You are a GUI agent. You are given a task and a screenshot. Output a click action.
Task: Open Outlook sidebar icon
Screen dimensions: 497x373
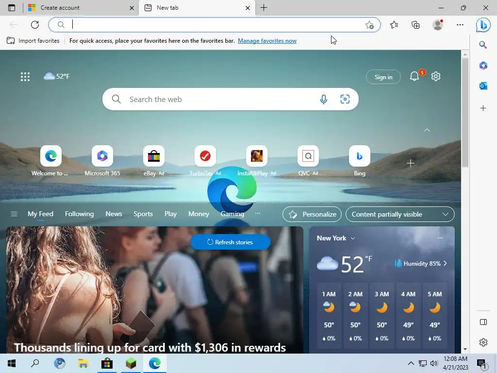[x=483, y=85]
